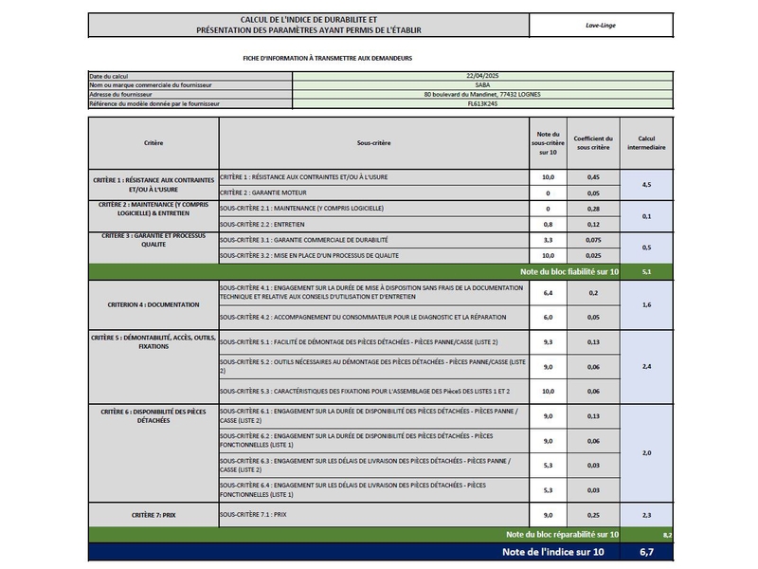Select the Coefficient du sous critère header
758x569 pixels.
(593, 142)
